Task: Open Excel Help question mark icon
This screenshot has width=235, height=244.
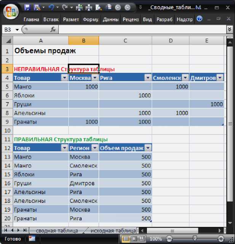Action: click(x=199, y=19)
